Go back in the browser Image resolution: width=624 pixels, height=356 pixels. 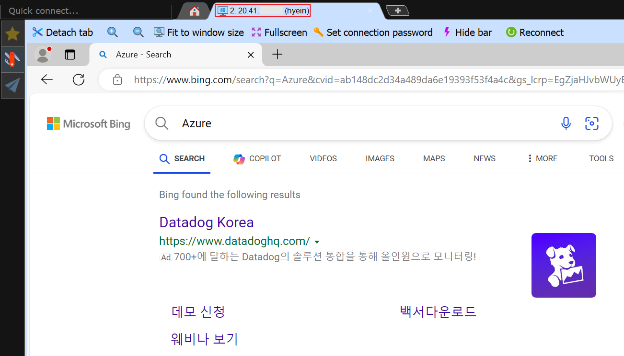click(47, 79)
